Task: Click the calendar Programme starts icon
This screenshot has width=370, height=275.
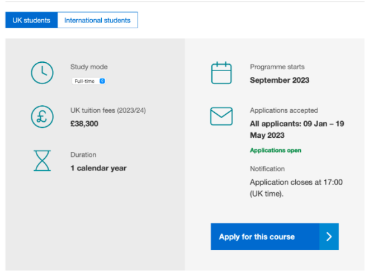Action: (221, 73)
